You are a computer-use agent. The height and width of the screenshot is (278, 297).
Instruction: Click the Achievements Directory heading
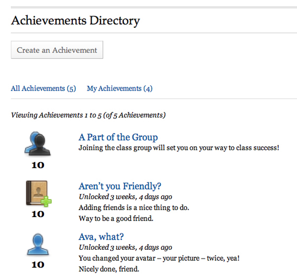tap(75, 21)
